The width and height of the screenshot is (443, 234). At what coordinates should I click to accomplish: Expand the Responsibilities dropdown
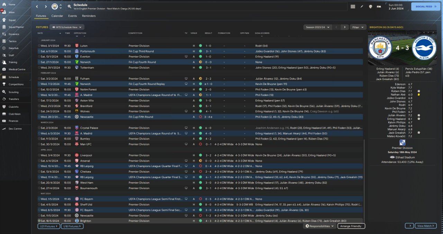320,226
